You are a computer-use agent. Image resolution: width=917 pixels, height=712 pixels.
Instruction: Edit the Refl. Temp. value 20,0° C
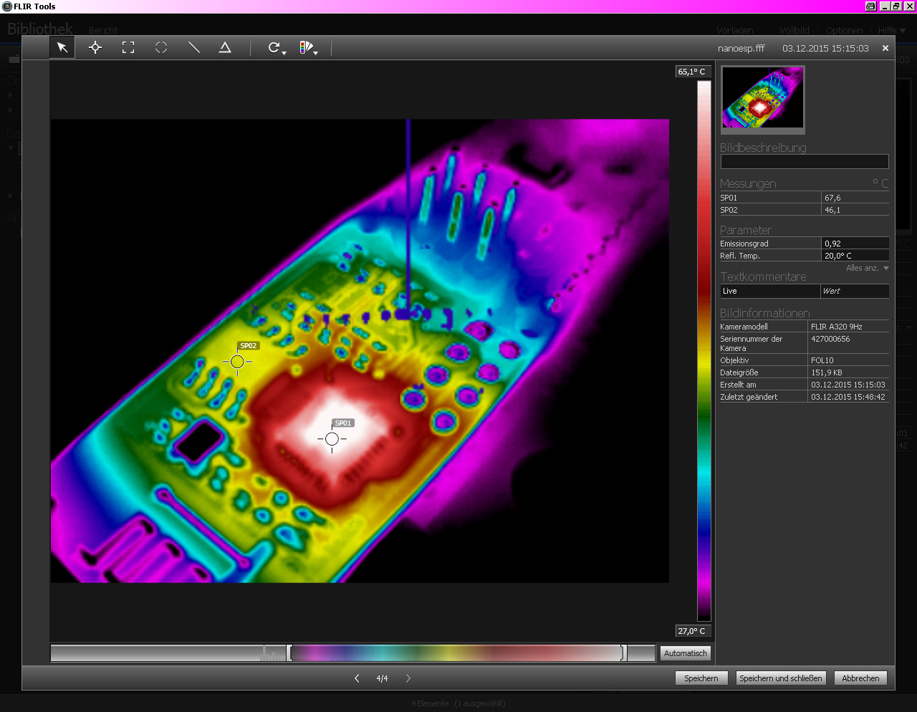(855, 256)
